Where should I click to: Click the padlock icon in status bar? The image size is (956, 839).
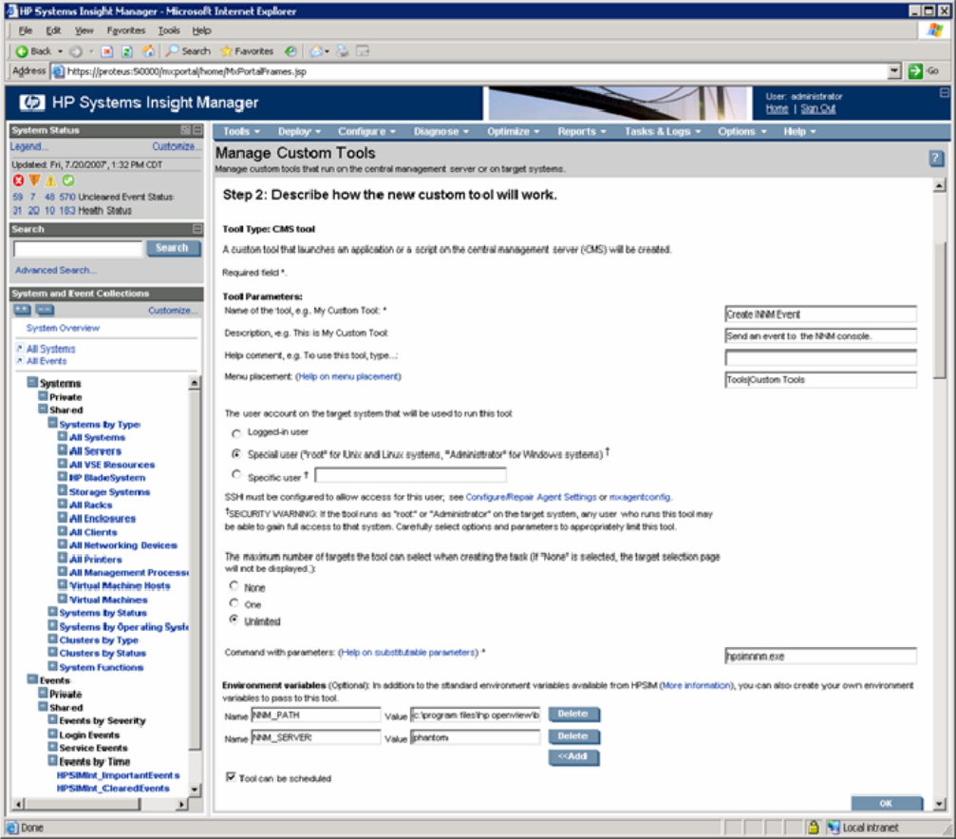[x=813, y=828]
